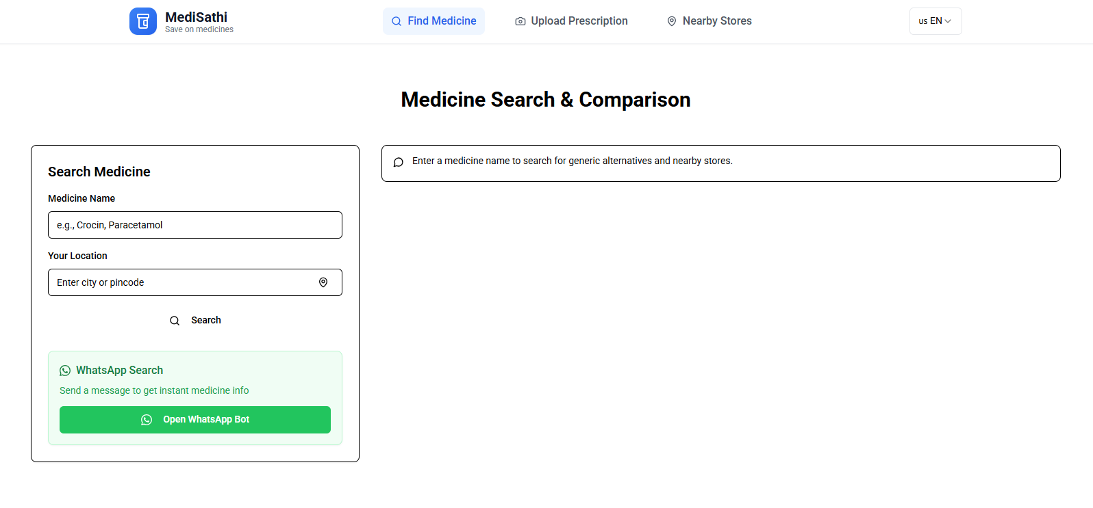The width and height of the screenshot is (1093, 508).
Task: Click the magnifier icon next to Search
Action: click(175, 321)
